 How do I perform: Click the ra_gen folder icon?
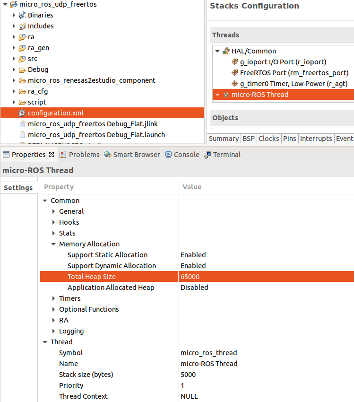coord(22,48)
